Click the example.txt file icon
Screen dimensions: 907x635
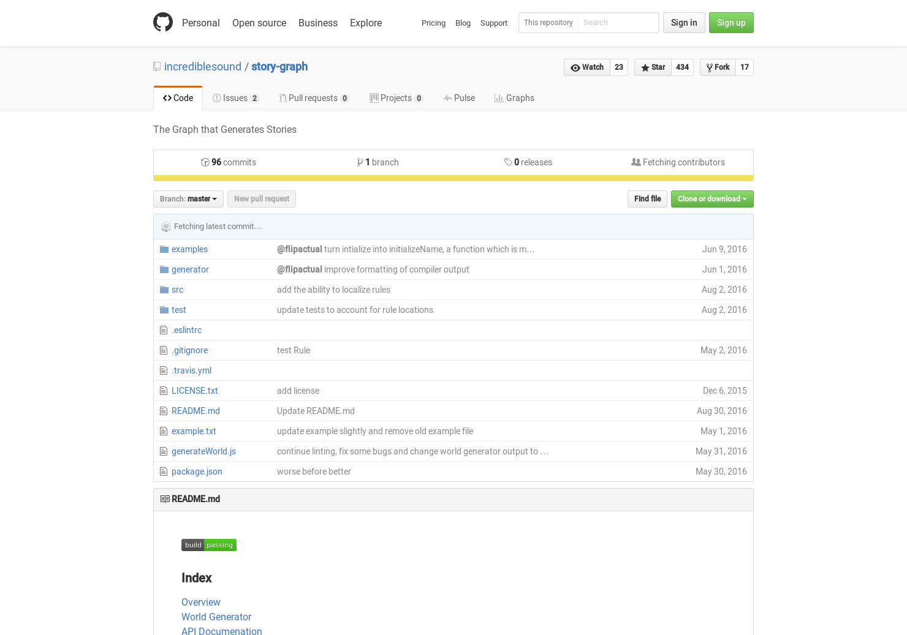(164, 431)
